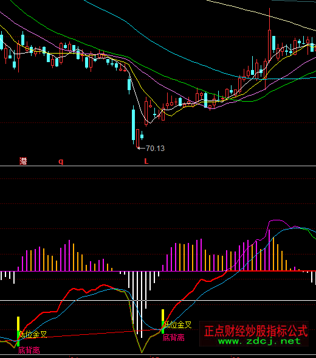Click the "低位金叉" label beside the watermark
Image resolution: width=316 pixels, height=358 pixels.
tap(178, 325)
